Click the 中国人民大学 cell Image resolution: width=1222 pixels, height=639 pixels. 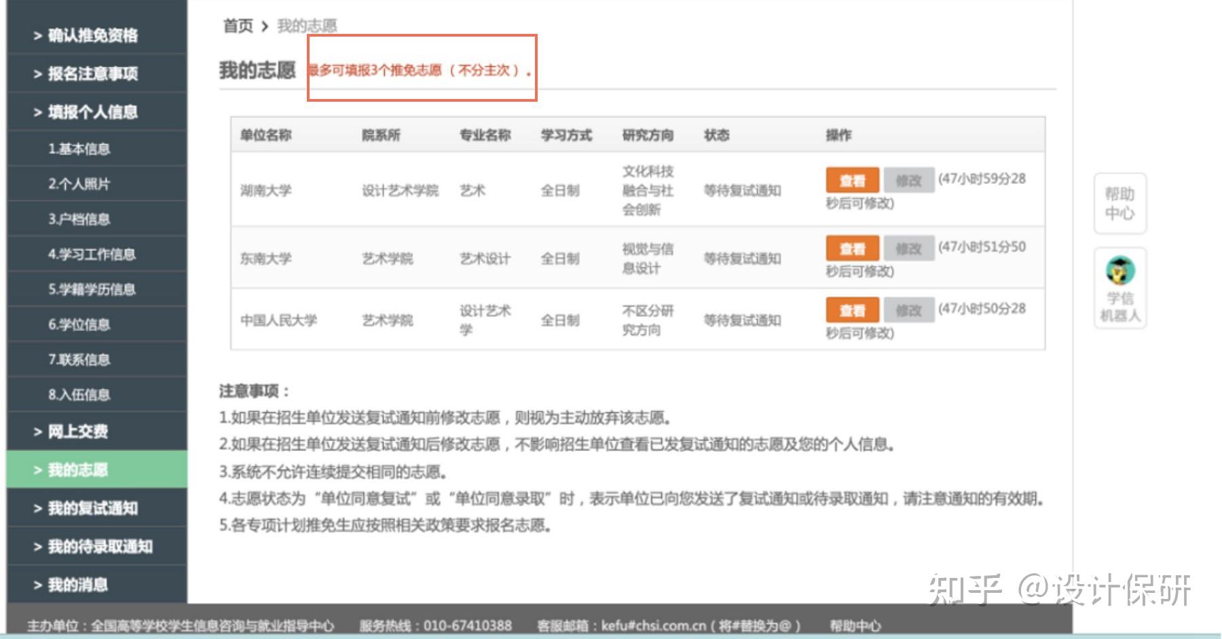click(x=278, y=320)
